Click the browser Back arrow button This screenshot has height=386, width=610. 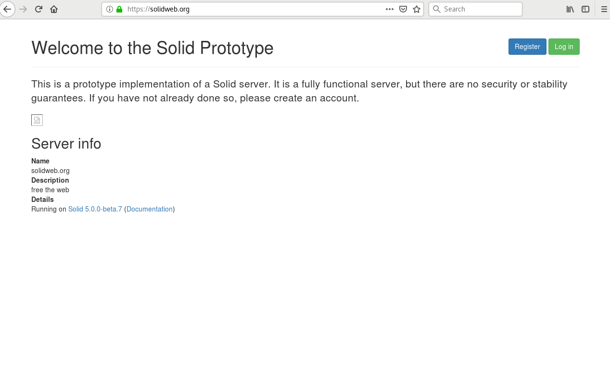(x=7, y=9)
